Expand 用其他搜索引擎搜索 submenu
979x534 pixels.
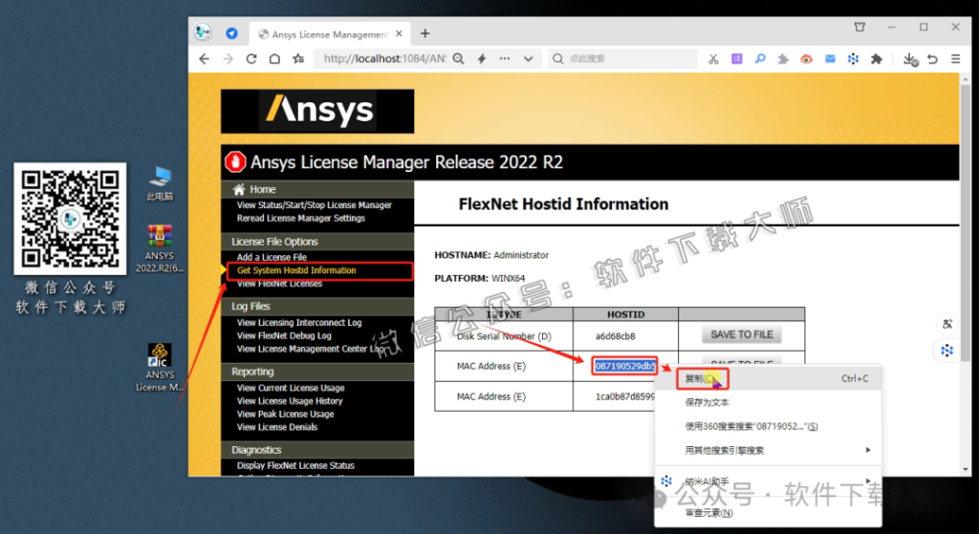coord(768,450)
